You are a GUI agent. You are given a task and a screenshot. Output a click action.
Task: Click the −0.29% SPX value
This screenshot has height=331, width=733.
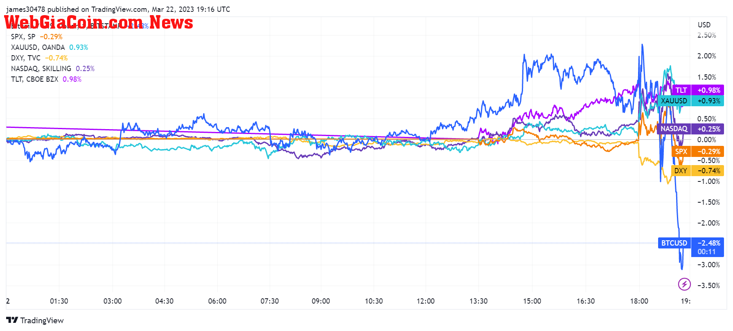pos(708,152)
